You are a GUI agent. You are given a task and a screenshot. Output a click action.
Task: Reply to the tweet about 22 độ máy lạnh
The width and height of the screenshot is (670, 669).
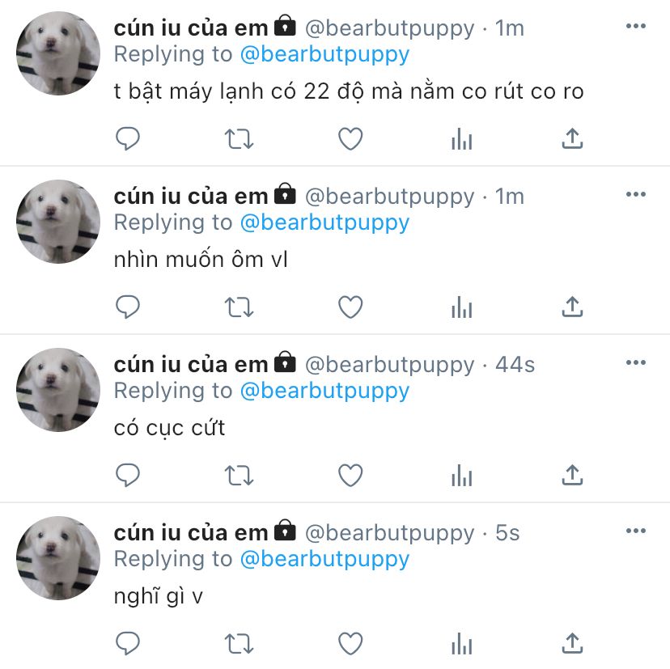[x=128, y=139]
